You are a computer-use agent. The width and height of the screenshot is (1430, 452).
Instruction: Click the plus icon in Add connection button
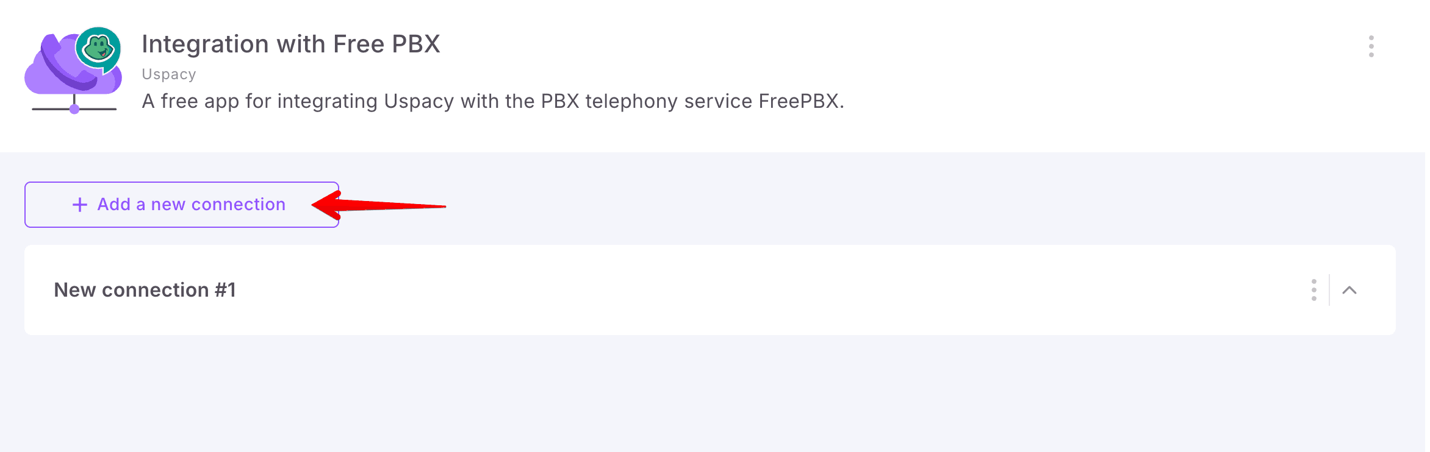click(x=80, y=205)
